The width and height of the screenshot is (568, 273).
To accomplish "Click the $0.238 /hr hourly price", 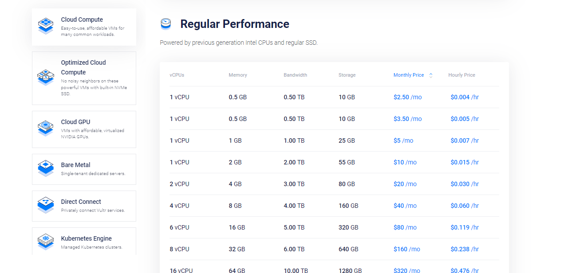I will pyautogui.click(x=465, y=249).
